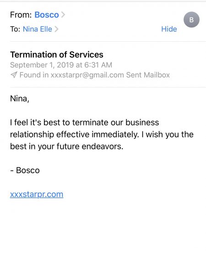The height and width of the screenshot is (263, 206).
Task: Open the xxxstarpr.com signature link
Action: pos(37,194)
